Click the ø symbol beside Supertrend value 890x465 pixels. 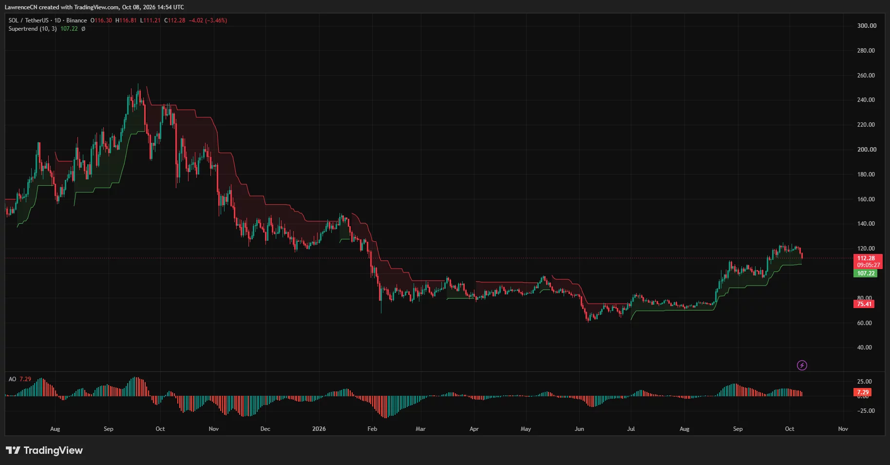pyautogui.click(x=83, y=29)
